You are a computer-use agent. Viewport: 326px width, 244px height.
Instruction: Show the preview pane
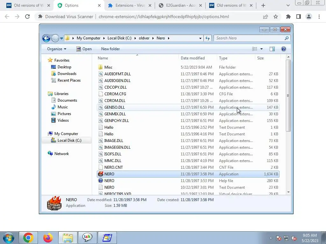[272, 49]
